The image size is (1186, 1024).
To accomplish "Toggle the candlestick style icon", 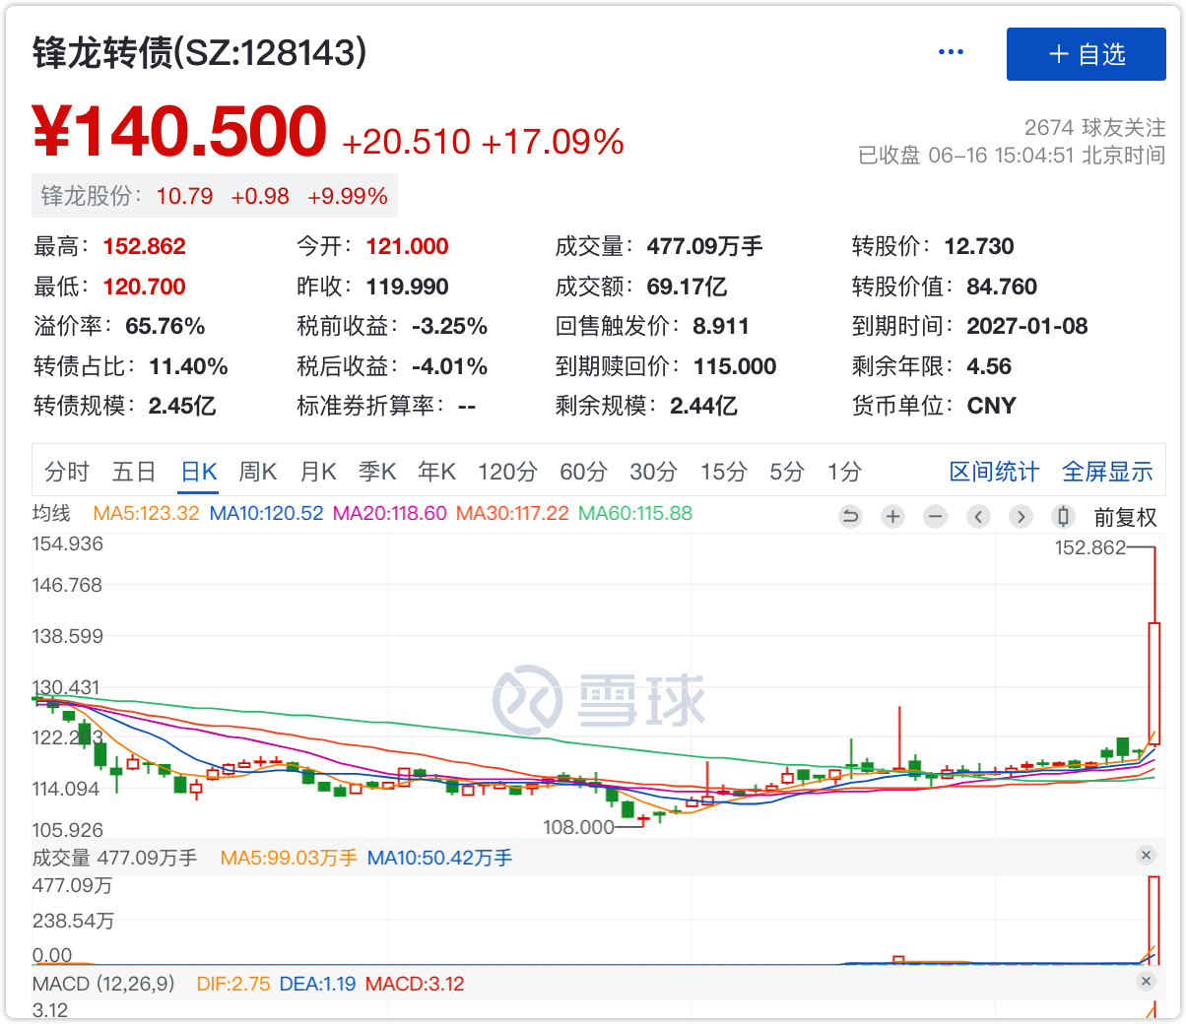I will pos(1063,516).
